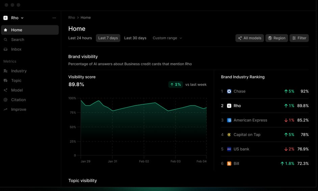Select Capital on Tap in ranking

coord(265,135)
